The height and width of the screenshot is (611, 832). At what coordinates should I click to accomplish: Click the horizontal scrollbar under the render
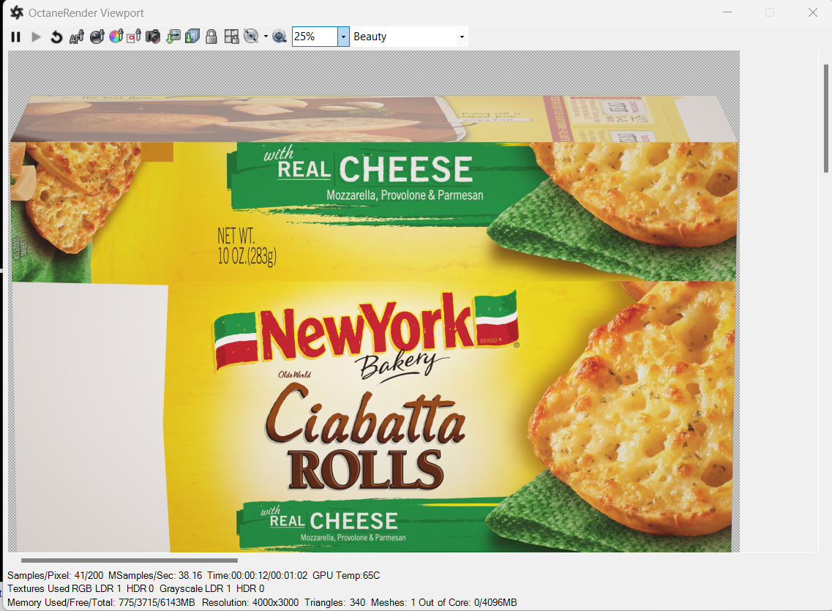[130, 560]
